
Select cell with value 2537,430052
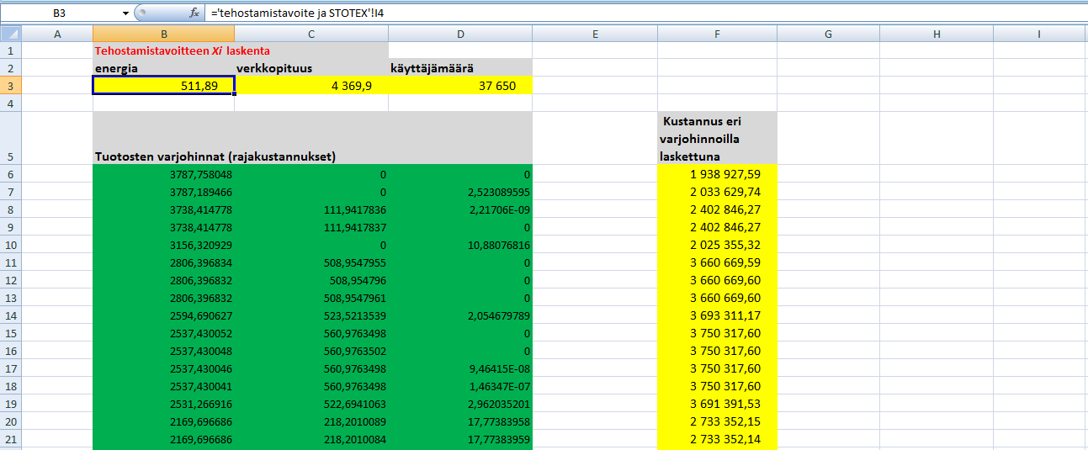click(x=163, y=333)
